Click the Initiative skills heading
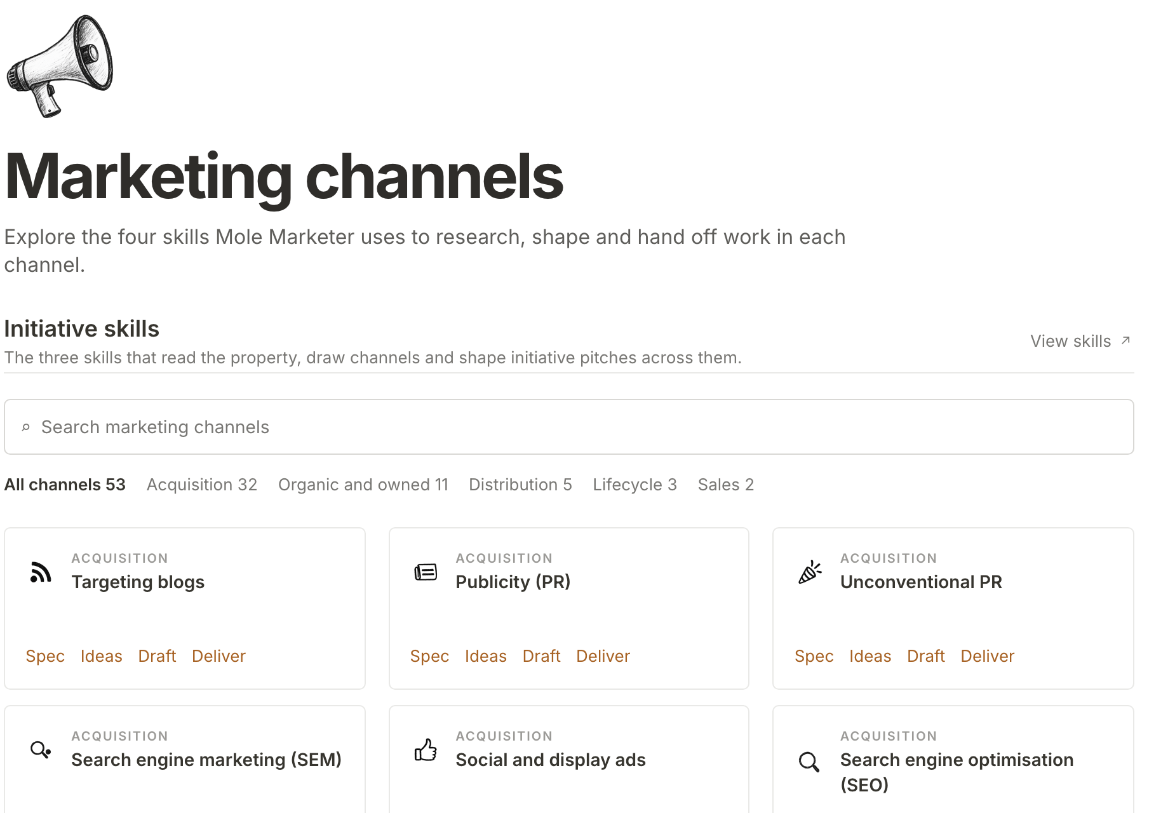 [x=81, y=329]
